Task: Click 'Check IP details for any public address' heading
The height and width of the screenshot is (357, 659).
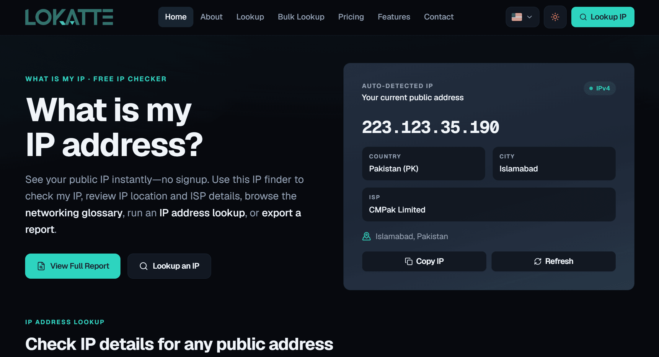Action: click(179, 344)
